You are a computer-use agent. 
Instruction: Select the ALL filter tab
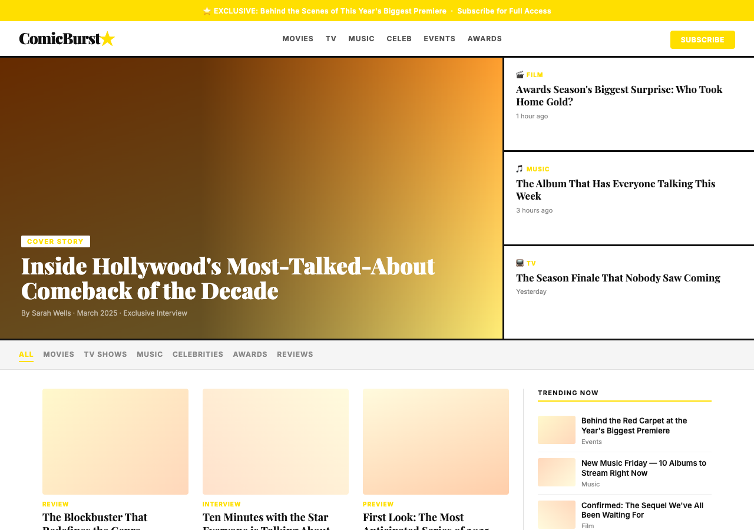(27, 354)
